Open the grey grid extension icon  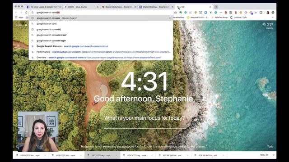click(200, 13)
